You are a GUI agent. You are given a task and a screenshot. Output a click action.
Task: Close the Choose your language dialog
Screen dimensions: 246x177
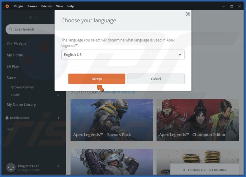188,14
